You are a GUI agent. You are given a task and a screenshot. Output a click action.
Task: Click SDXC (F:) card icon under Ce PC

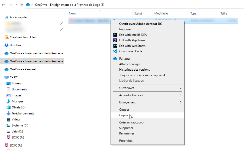point(9,137)
